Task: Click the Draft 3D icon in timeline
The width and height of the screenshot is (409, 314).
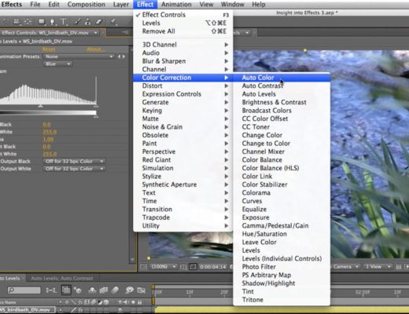Action: coord(78,290)
